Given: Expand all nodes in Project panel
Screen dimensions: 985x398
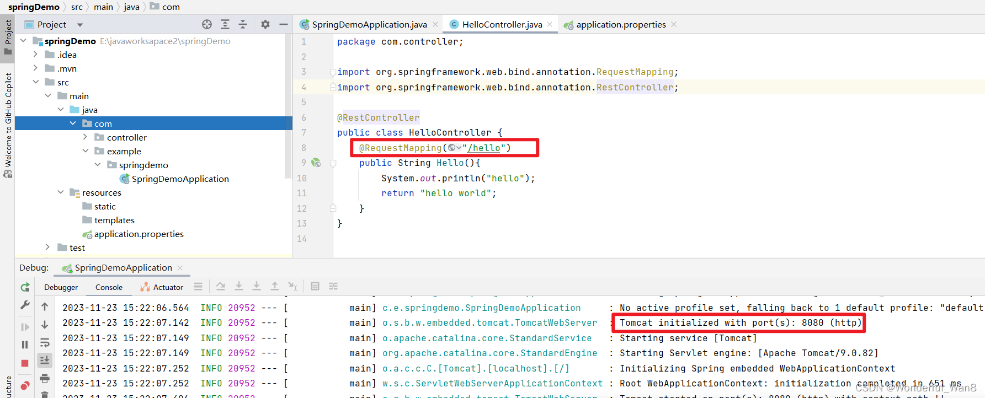Looking at the screenshot, I should coord(225,24).
